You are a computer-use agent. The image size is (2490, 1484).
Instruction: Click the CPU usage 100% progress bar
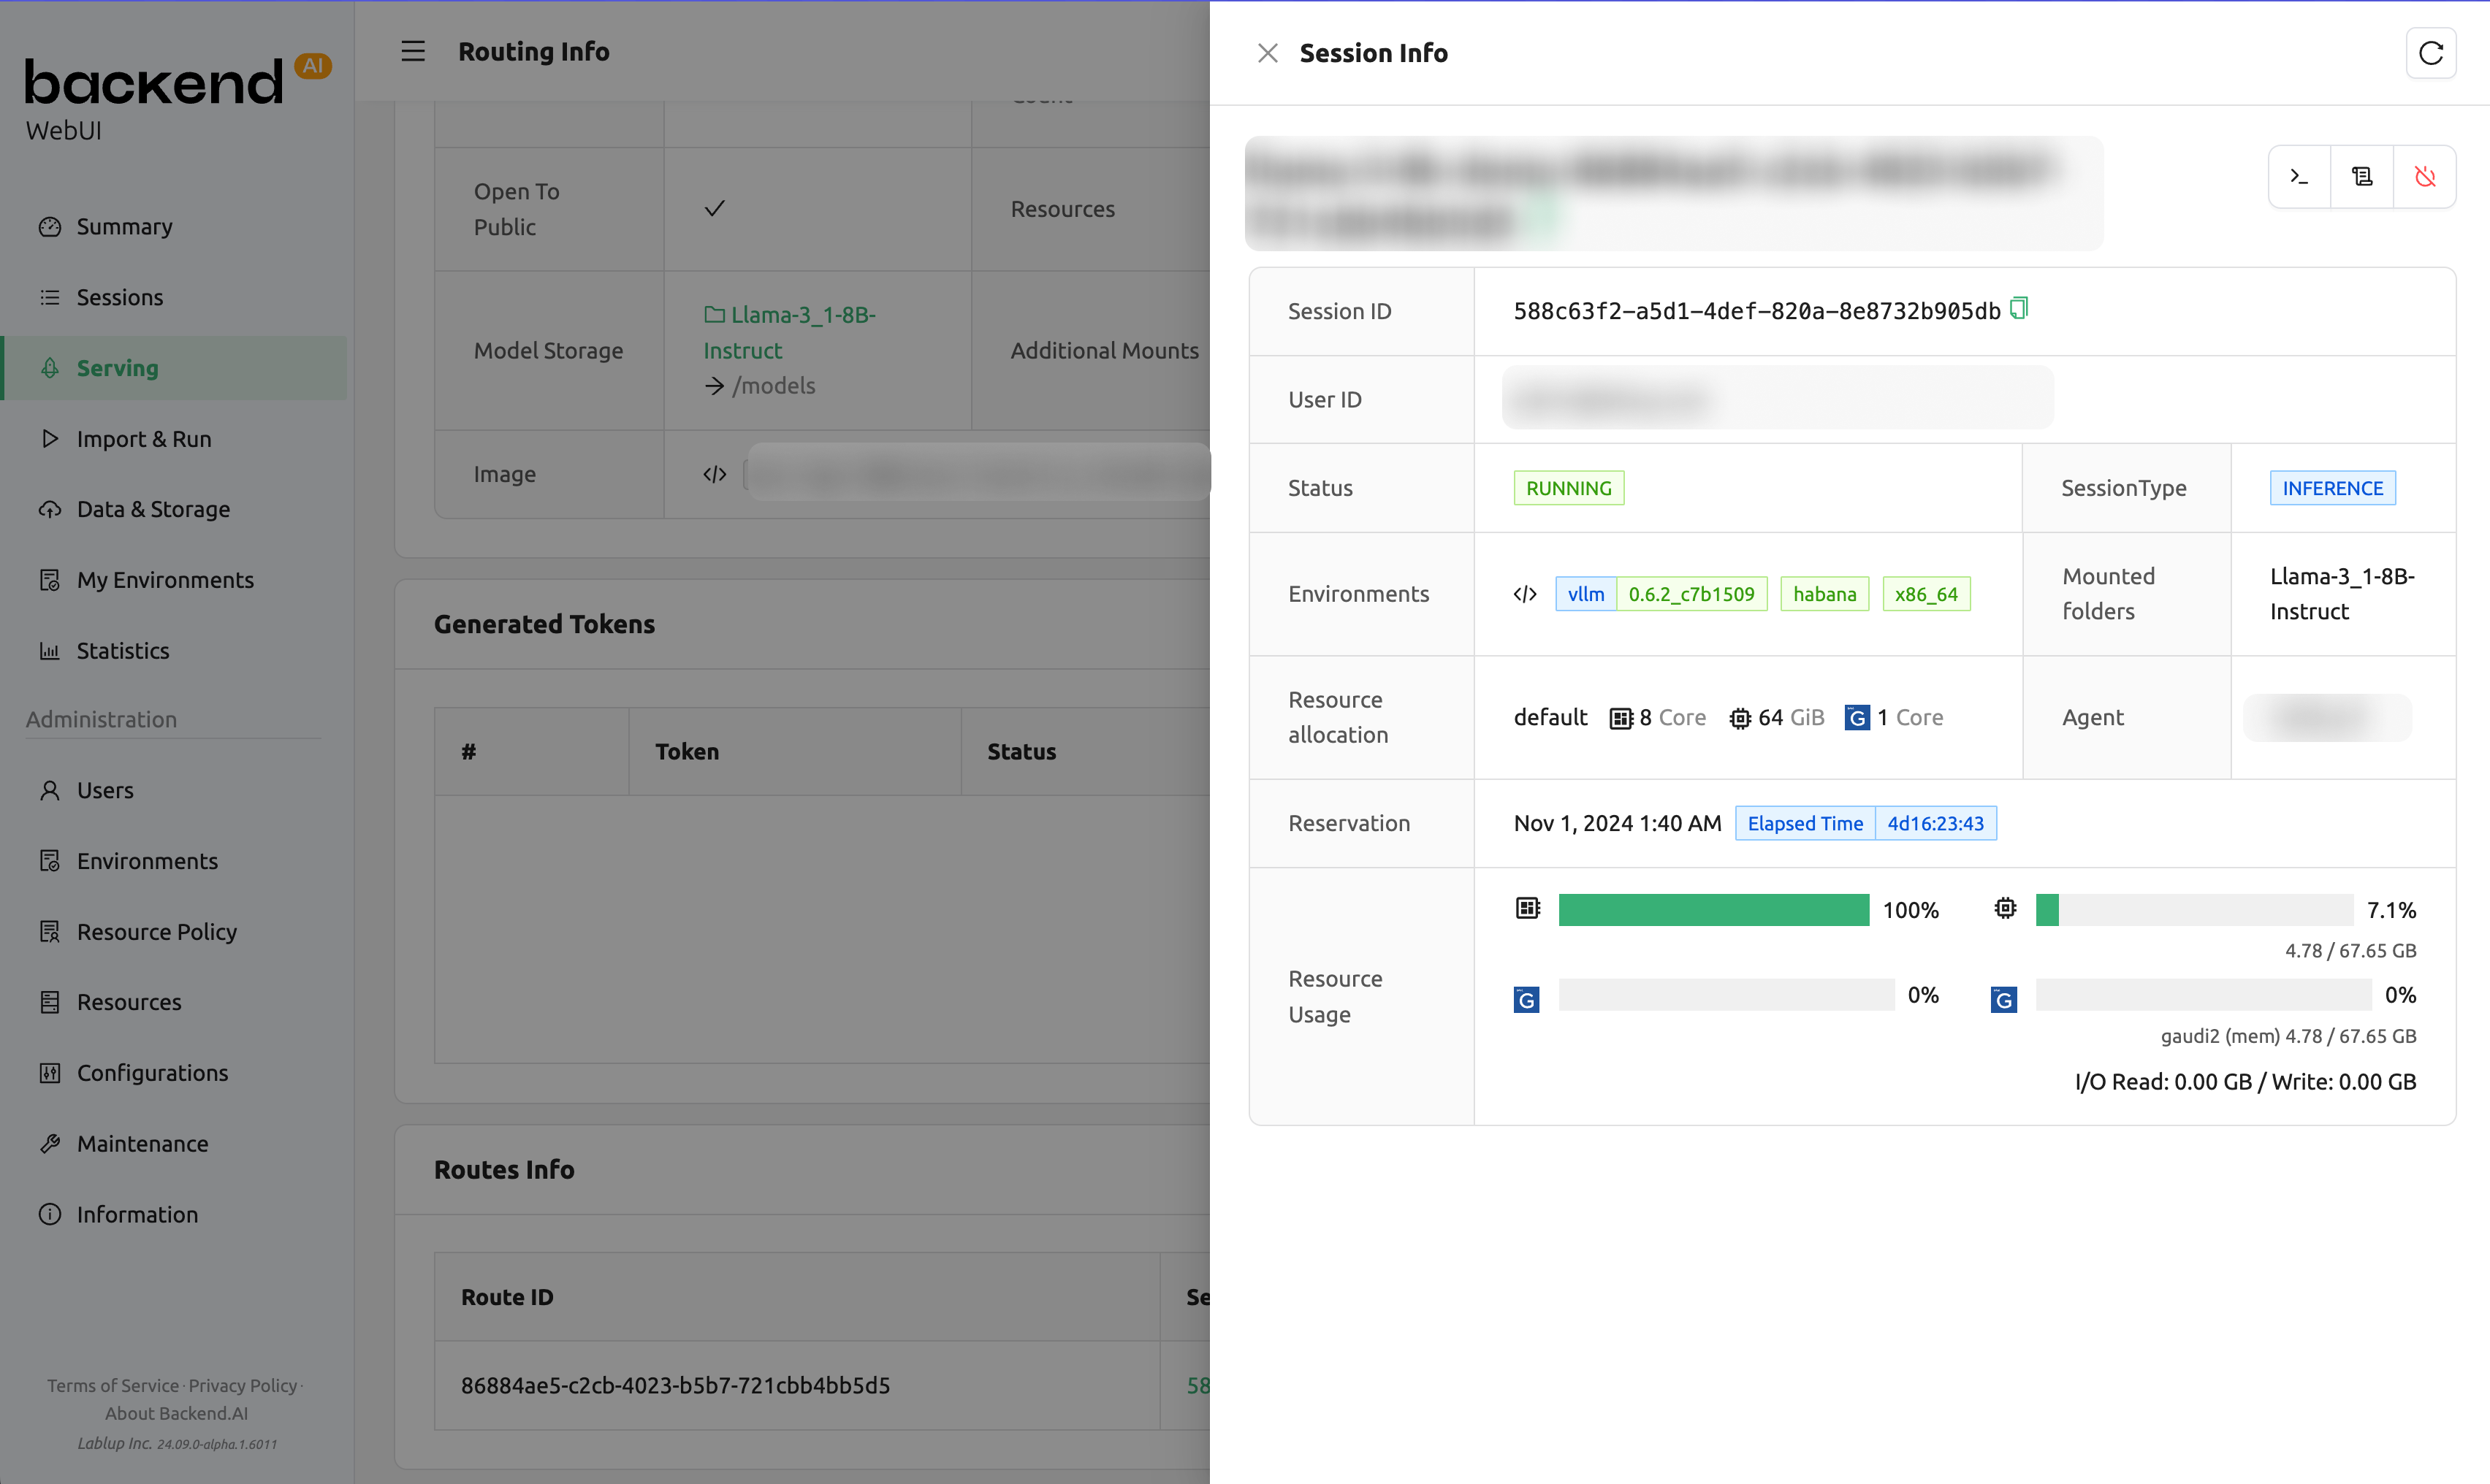[1713, 910]
